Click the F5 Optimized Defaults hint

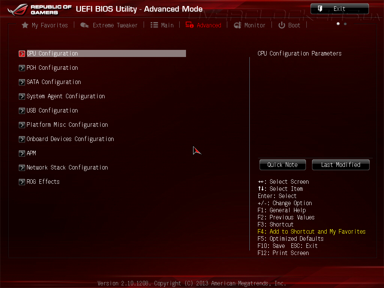291,238
